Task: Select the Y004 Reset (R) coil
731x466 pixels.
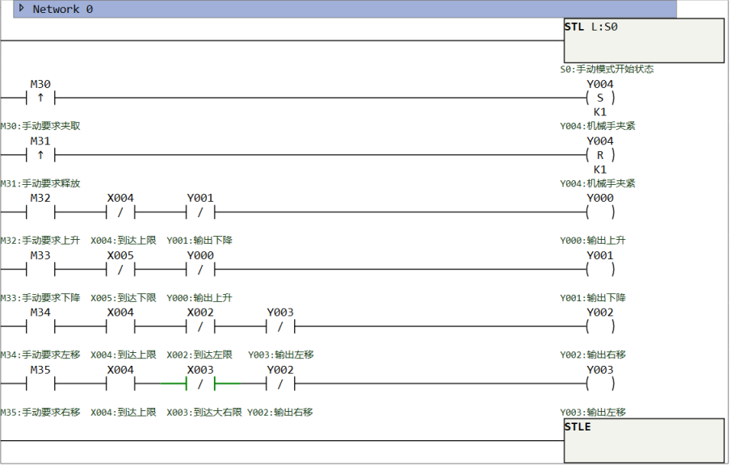Action: [x=599, y=155]
